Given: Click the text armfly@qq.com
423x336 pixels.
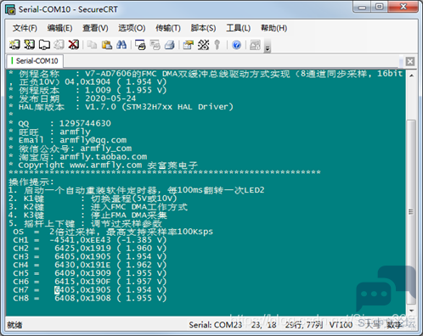Looking at the screenshot, I should click(93, 140).
